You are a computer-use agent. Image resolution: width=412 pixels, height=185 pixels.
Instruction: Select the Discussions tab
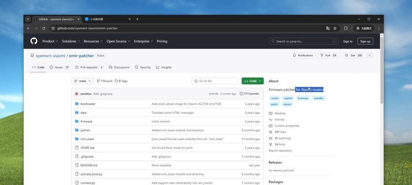(119, 68)
